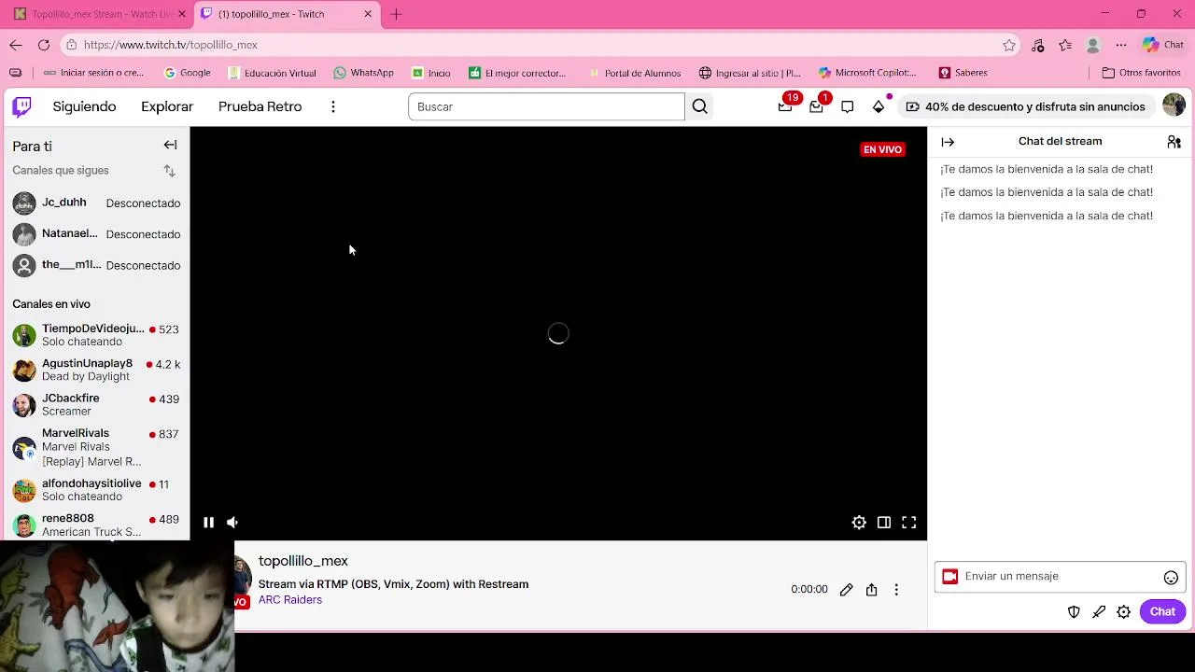Open the Prueba Retro menu item
Viewport: 1195px width, 672px height.
tap(260, 106)
